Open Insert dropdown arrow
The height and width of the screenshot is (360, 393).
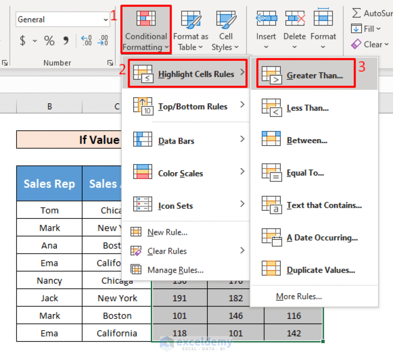pyautogui.click(x=266, y=47)
